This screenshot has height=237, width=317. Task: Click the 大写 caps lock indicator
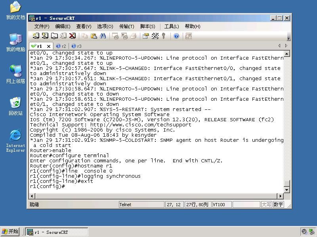pyautogui.click(x=266, y=205)
